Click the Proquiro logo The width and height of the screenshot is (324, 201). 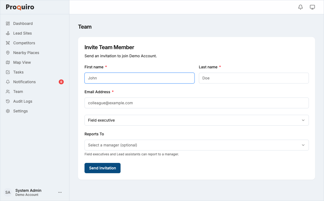20,7
